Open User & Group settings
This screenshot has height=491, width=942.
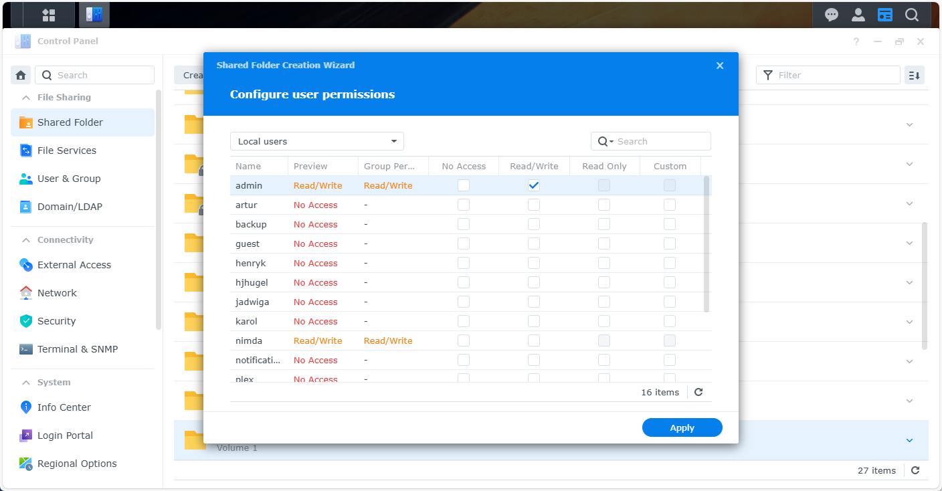pos(69,179)
